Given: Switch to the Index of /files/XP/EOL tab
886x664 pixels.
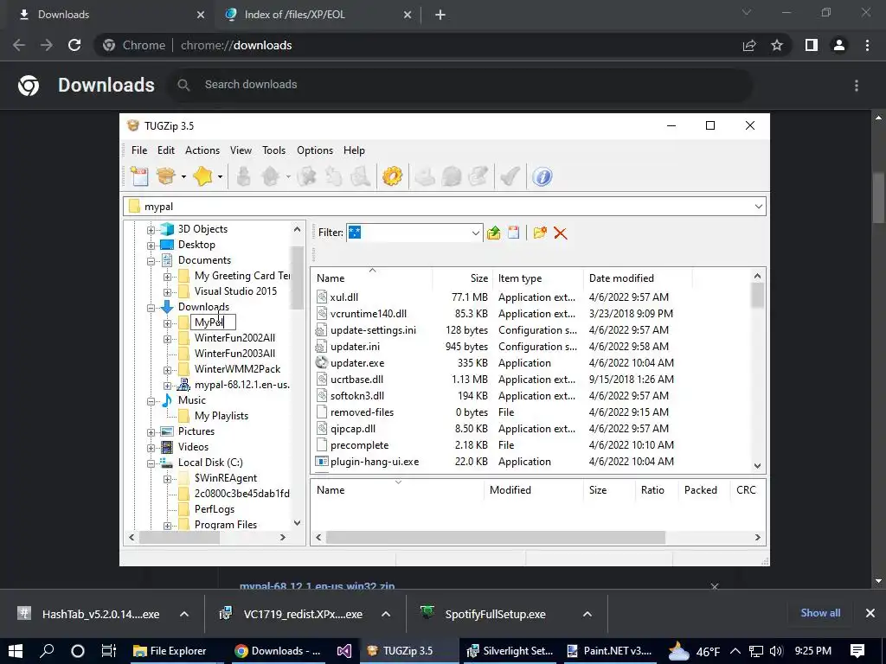Looking at the screenshot, I should [x=317, y=15].
